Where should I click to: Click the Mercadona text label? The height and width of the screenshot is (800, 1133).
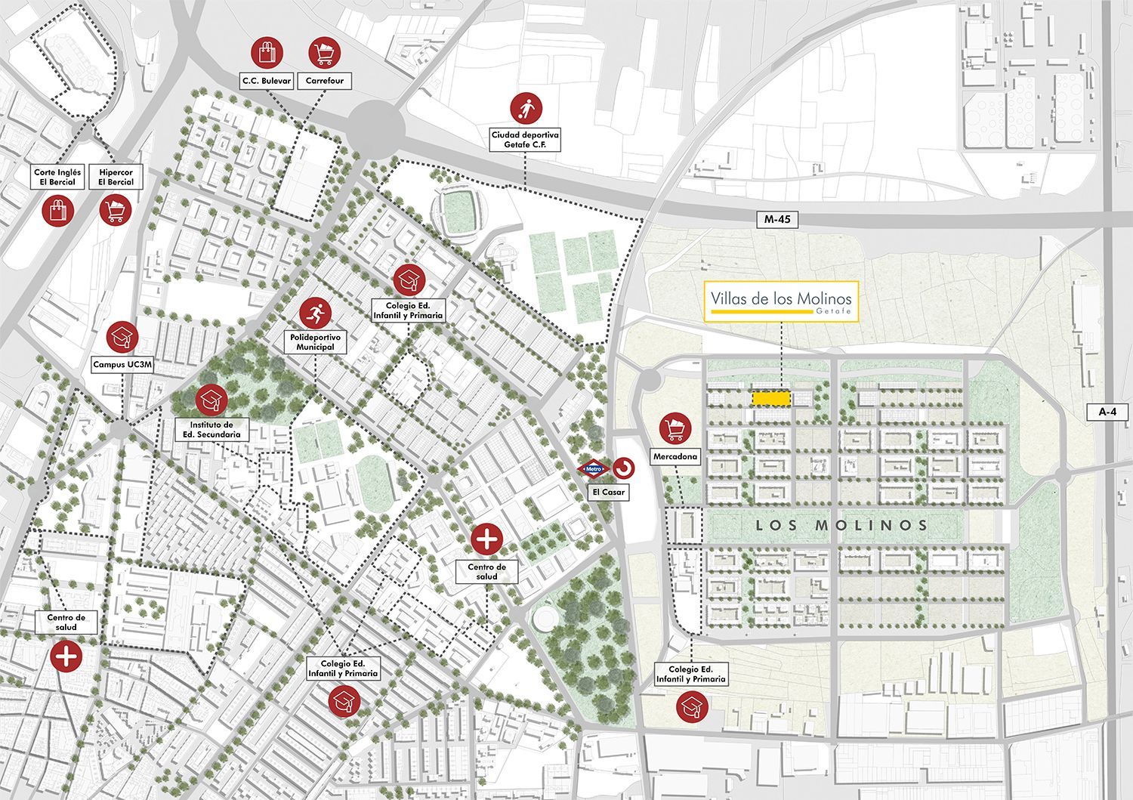675,456
